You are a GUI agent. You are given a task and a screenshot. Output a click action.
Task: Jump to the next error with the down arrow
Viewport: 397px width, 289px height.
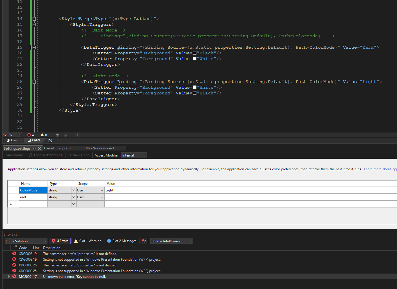66,135
